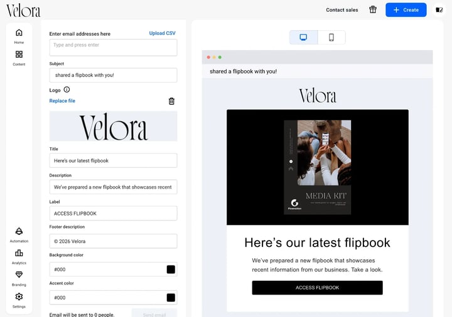
Task: Click the uploaded Velora logo thumbnail
Action: [x=113, y=127]
